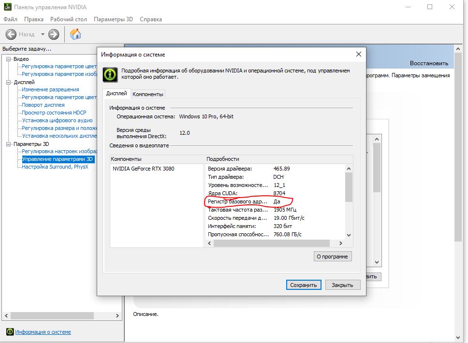The width and height of the screenshot is (468, 343).
Task: Click main window scroll up arrow
Action: pyautogui.click(x=458, y=49)
